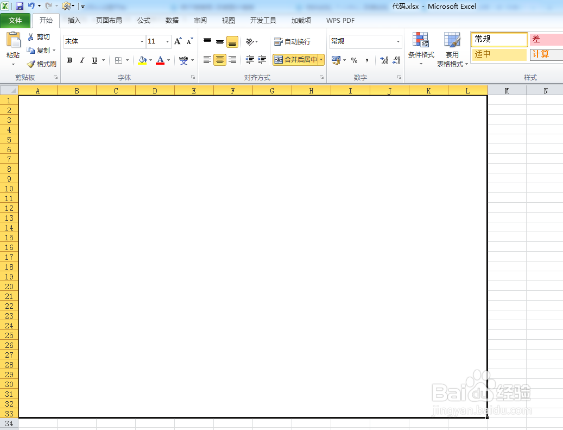The height and width of the screenshot is (430, 563).
Task: Toggle align text right
Action: pos(232,60)
